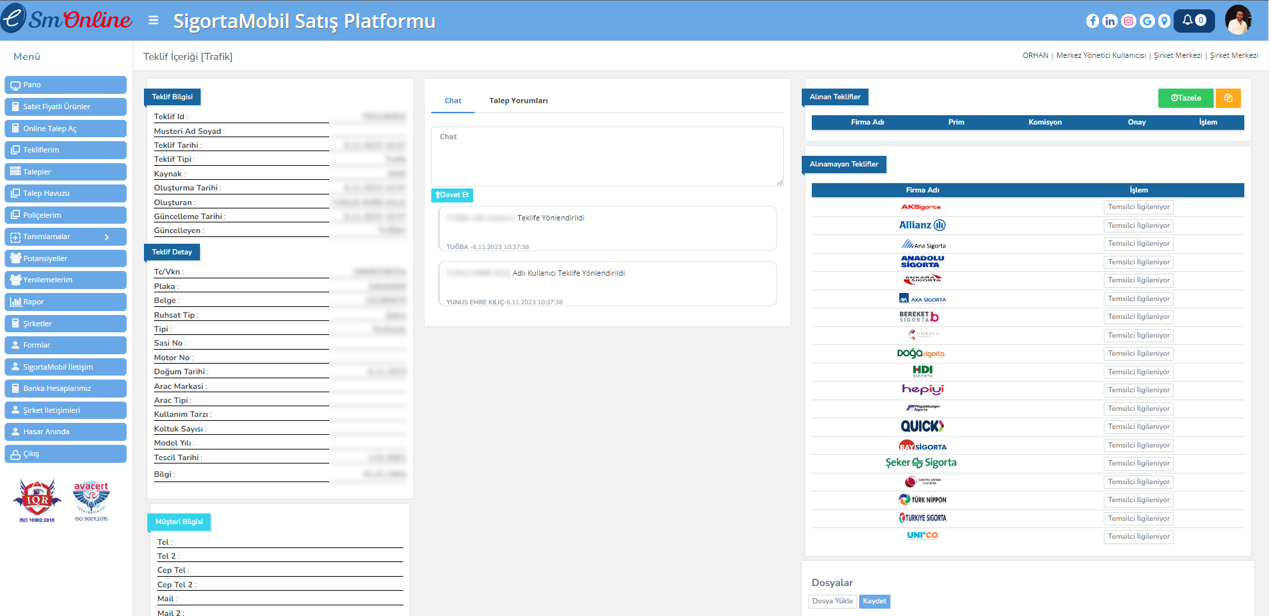Click Temsilci İlgileniyor for Ana Sigorta

[1138, 244]
